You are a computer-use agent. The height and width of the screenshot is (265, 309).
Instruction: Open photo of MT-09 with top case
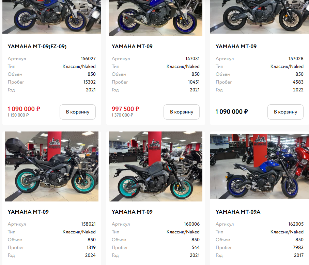[52, 166]
